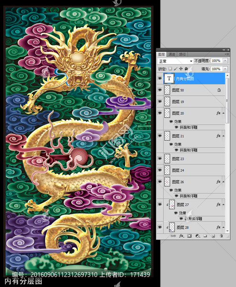The image size is (236, 287).
Task: Select the 图层 23 layer row
Action: point(191,158)
